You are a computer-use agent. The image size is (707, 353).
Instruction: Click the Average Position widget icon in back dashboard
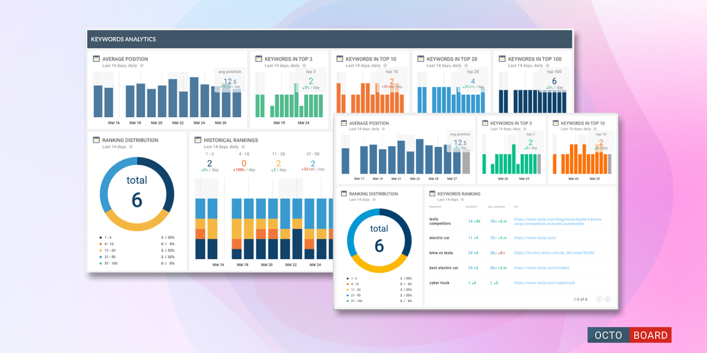[96, 59]
